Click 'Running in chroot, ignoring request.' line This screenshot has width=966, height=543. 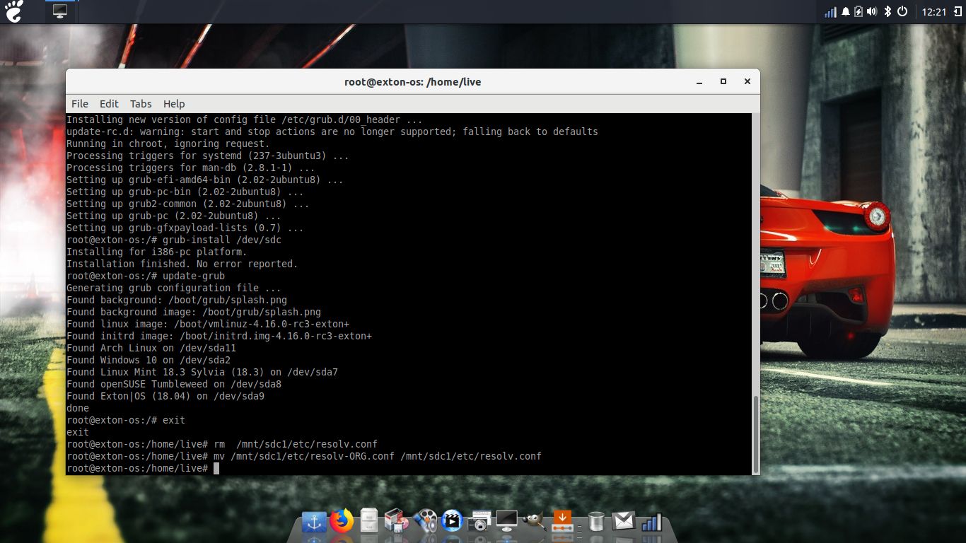tap(168, 144)
